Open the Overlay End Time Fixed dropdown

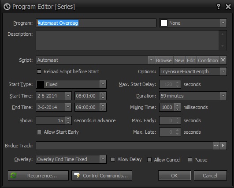103,159
